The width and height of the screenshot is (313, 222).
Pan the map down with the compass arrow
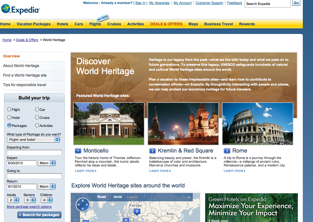pos(83,209)
